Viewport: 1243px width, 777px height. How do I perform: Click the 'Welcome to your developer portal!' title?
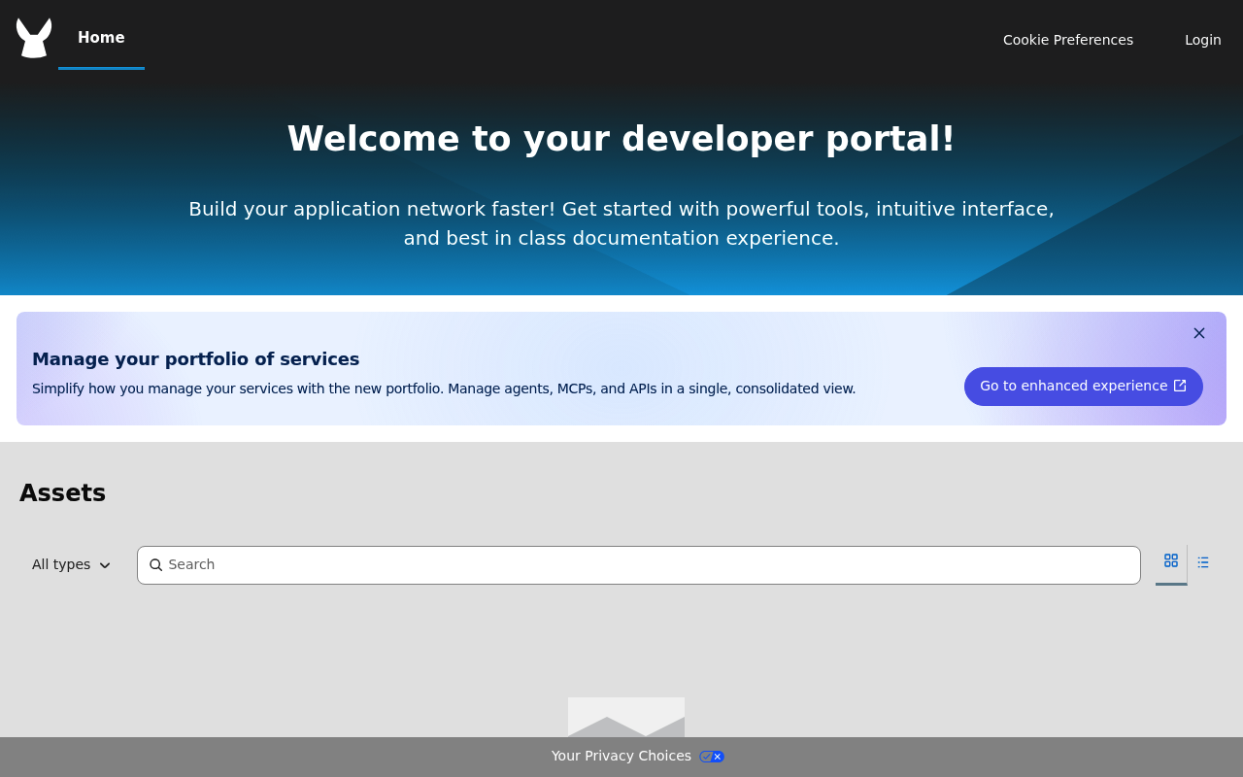[x=621, y=139]
